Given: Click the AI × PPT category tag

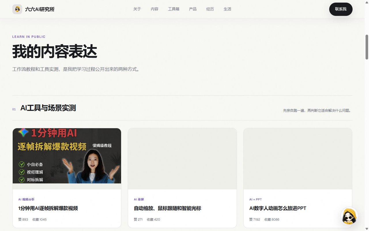Looking at the screenshot, I should (x=255, y=199).
